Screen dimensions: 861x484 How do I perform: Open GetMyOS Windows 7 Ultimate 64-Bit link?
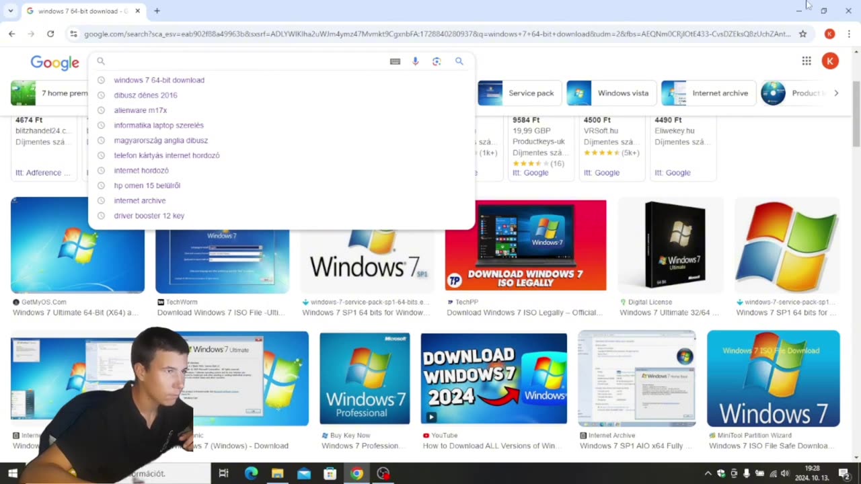[75, 313]
